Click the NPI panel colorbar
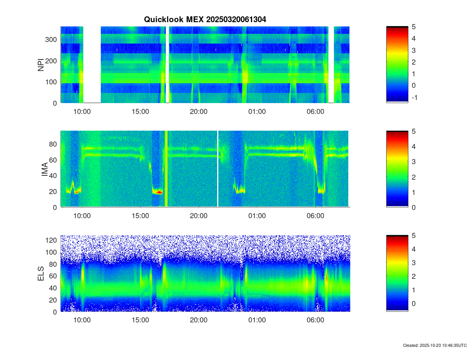467x350 pixels. 397,64
